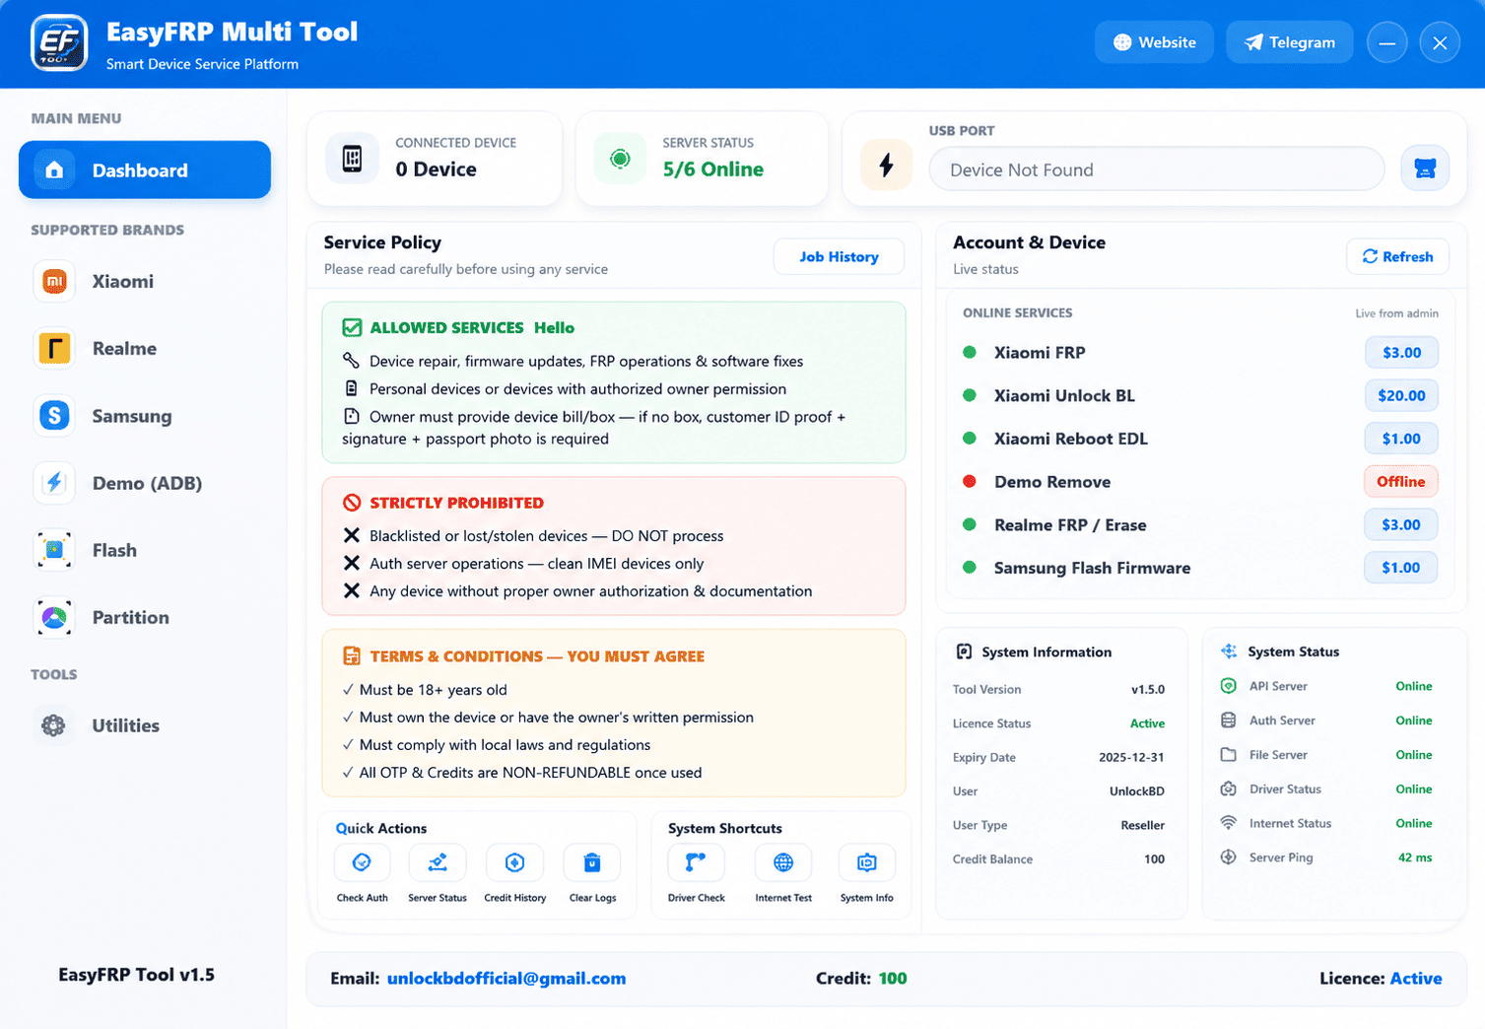Click the API Server status icon

pos(1229,686)
